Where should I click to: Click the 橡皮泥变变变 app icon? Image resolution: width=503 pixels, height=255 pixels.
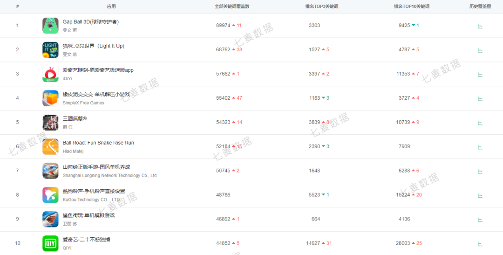point(50,98)
